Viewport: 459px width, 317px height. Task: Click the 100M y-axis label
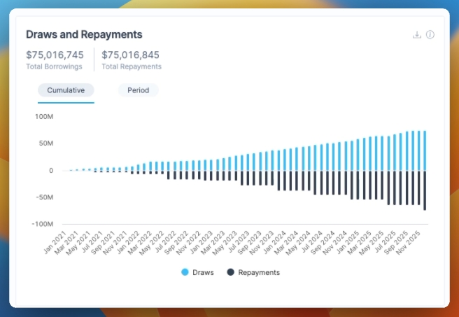pyautogui.click(x=44, y=116)
